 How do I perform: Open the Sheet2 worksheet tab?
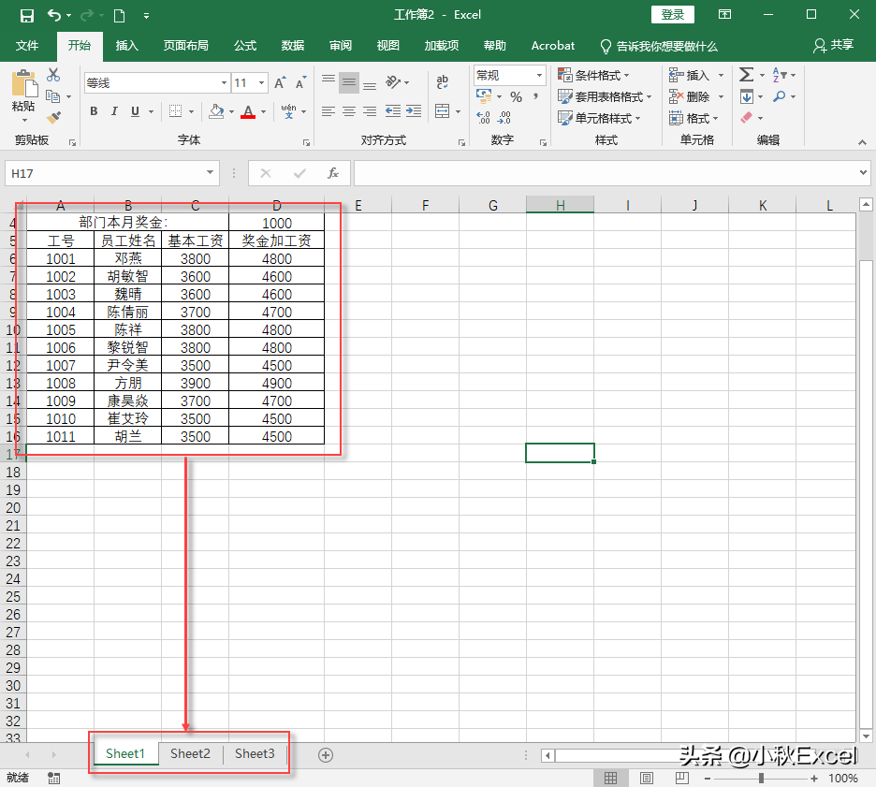191,754
